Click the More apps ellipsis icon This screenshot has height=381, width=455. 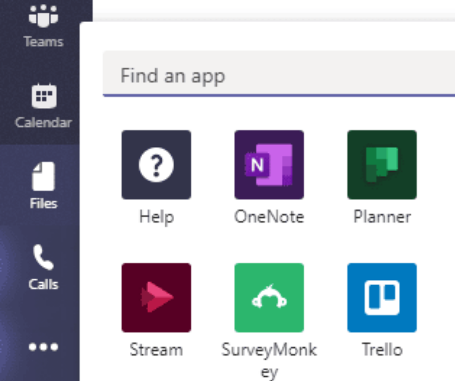point(44,347)
